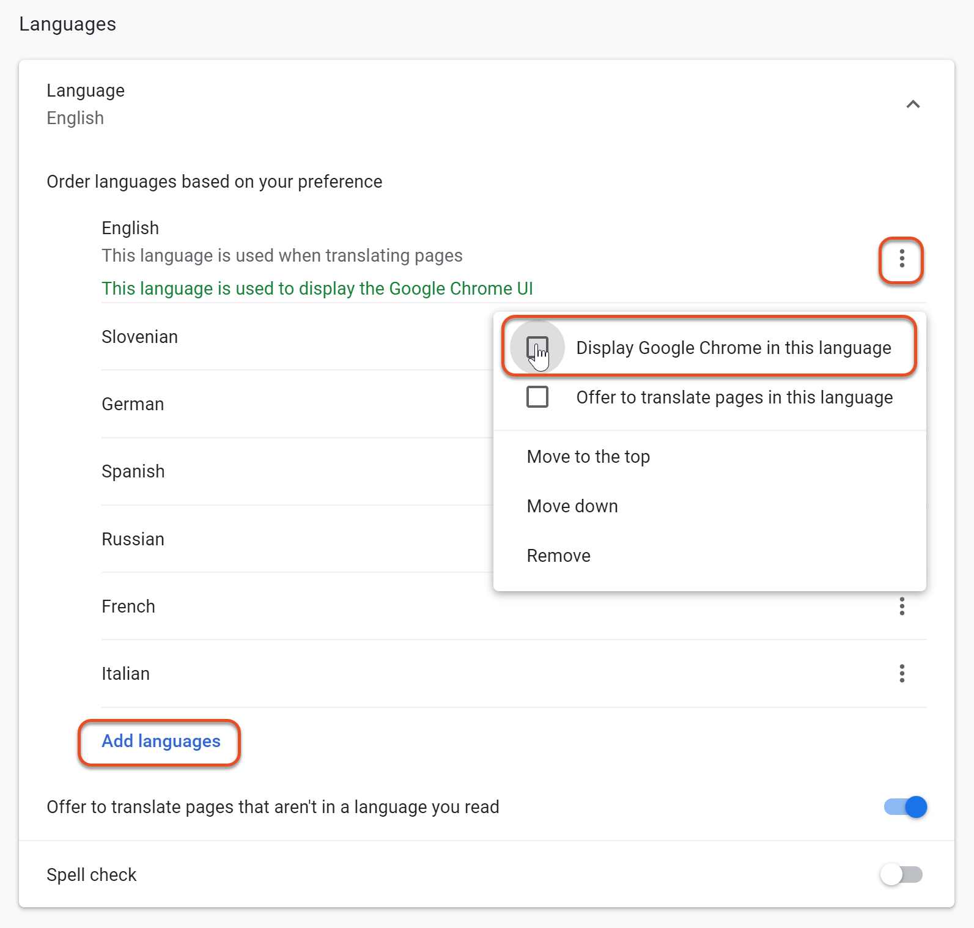Collapse the Language section with the chevron
The width and height of the screenshot is (974, 928).
tap(912, 105)
